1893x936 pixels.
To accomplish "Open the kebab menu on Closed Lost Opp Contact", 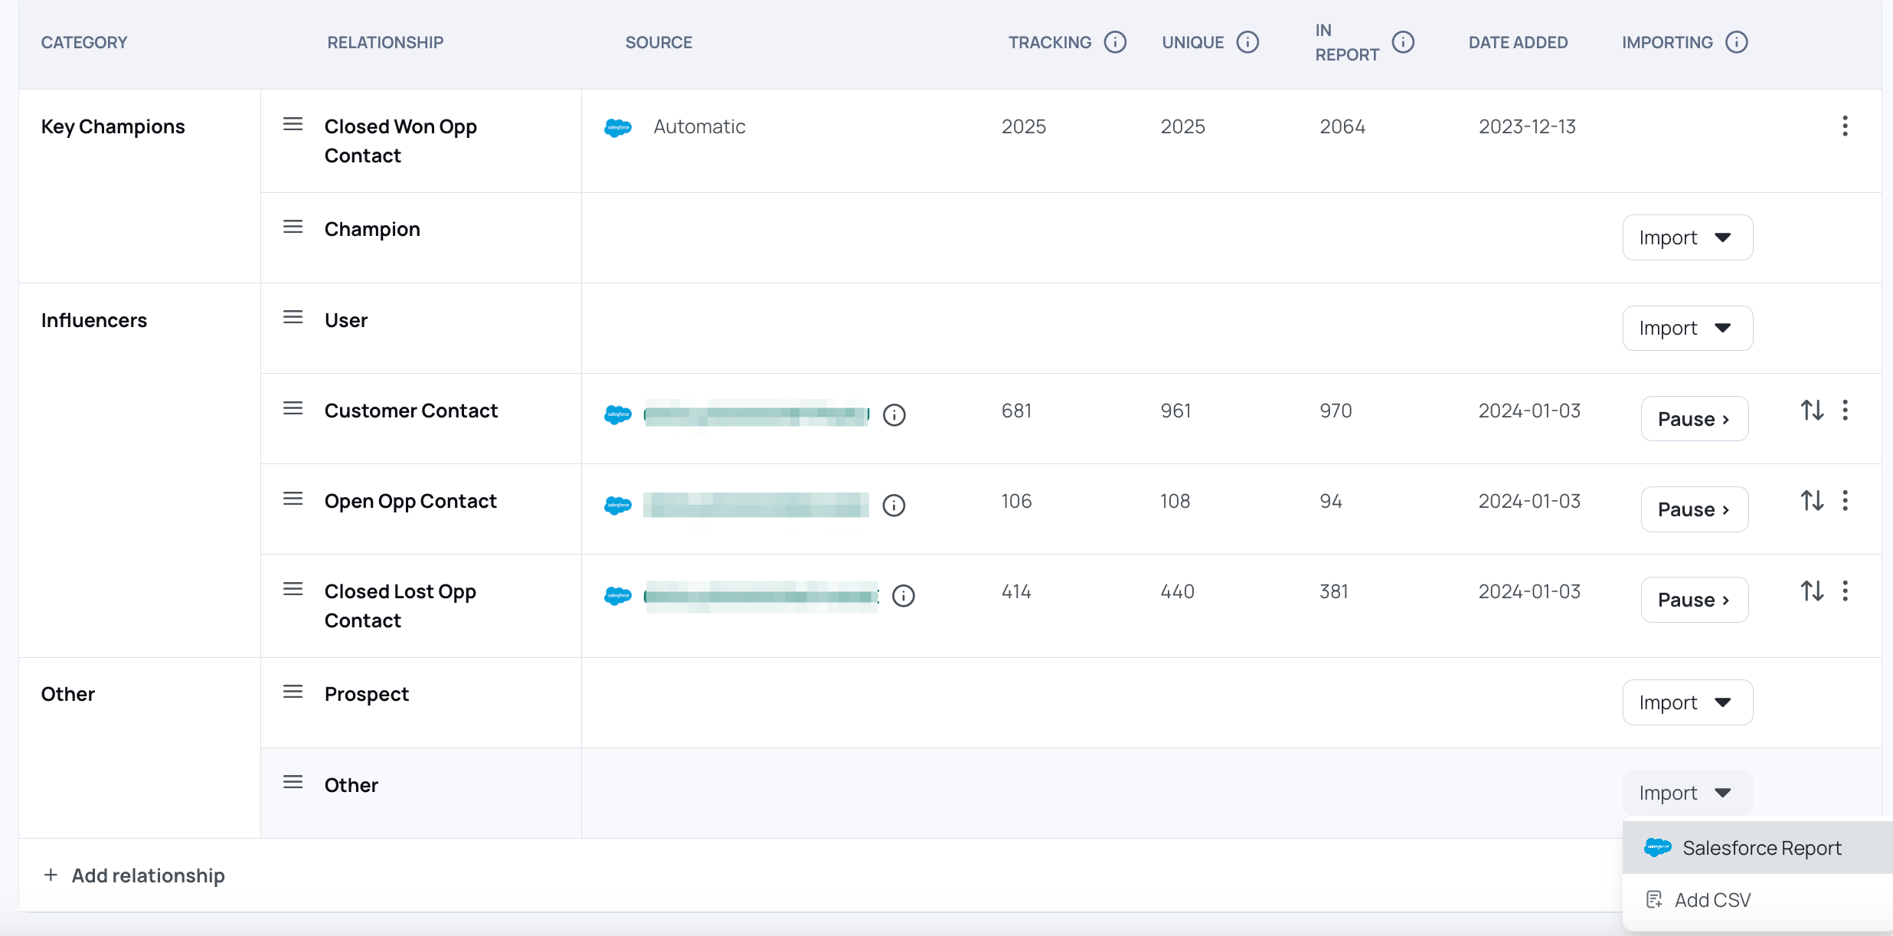I will 1845,591.
